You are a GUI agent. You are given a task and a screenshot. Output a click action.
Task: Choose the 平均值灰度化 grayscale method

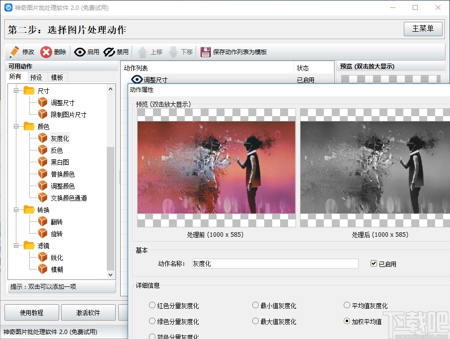(x=346, y=305)
